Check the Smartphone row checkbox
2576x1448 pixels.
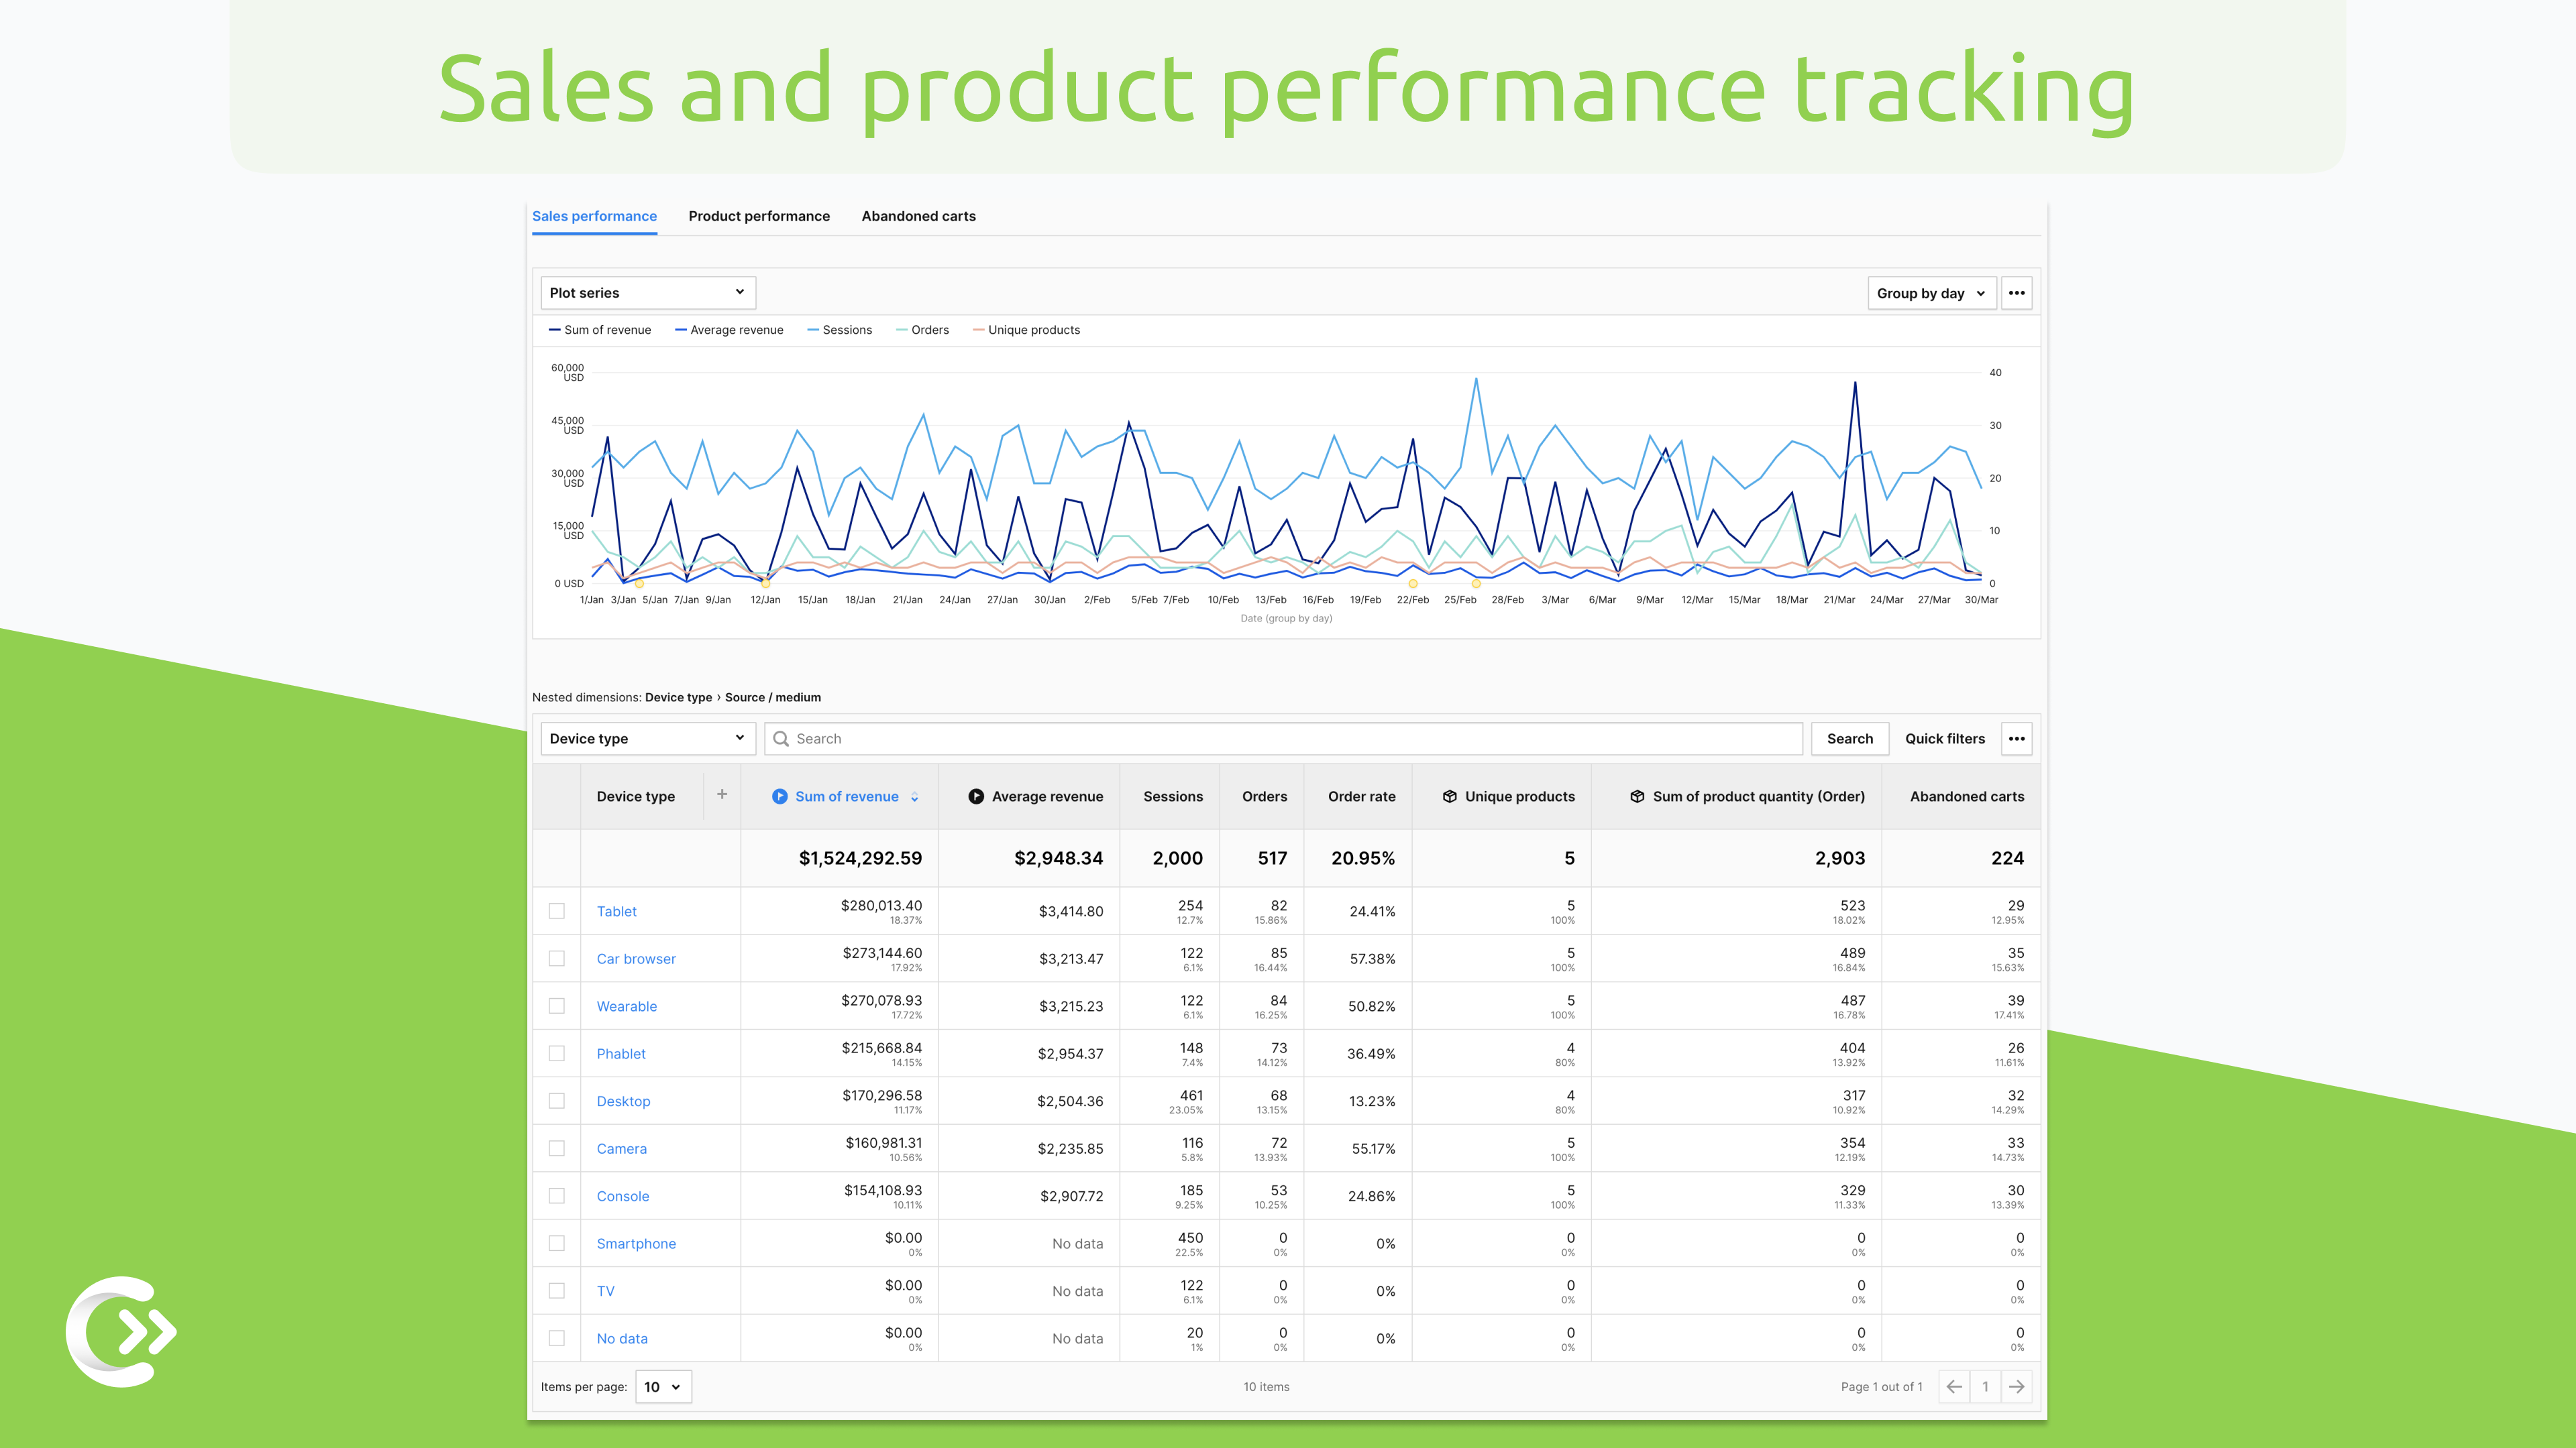[x=557, y=1243]
